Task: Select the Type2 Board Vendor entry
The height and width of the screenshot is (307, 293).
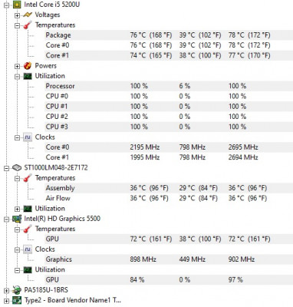Action: point(72,300)
